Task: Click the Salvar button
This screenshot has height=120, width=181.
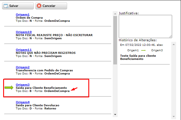Action: coord(17,6)
